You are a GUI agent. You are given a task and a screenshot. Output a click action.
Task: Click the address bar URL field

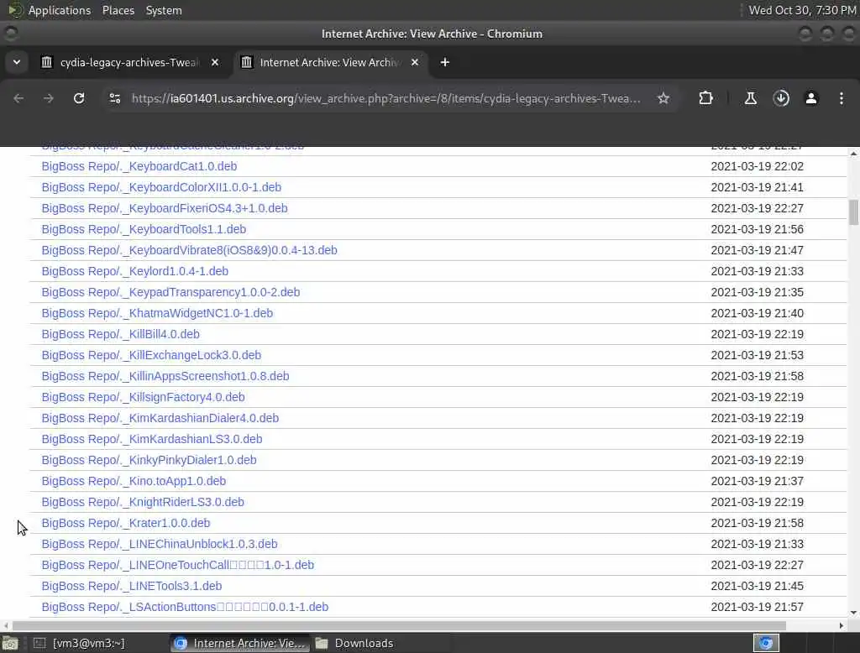tap(386, 98)
